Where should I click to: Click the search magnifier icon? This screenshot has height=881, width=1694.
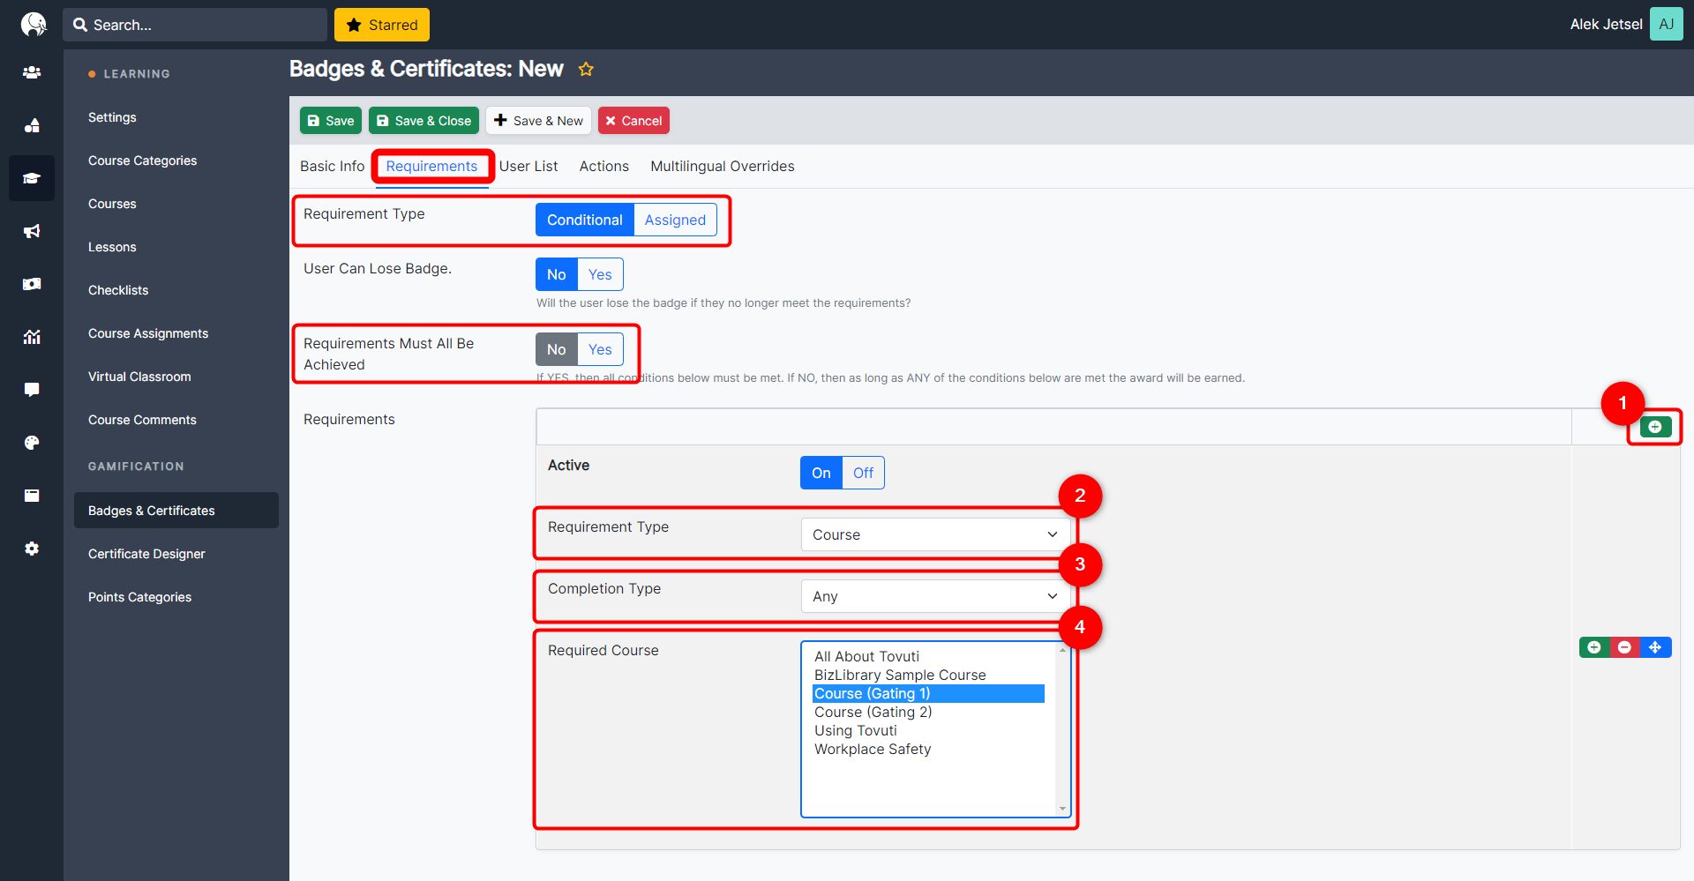coord(80,25)
